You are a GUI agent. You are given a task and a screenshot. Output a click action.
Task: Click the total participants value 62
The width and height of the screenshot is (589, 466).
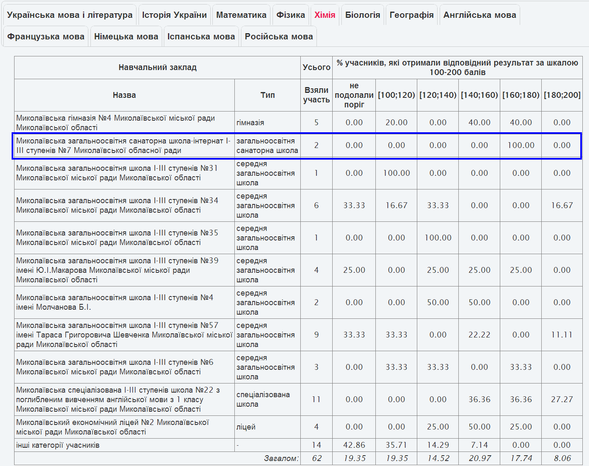[x=316, y=459]
